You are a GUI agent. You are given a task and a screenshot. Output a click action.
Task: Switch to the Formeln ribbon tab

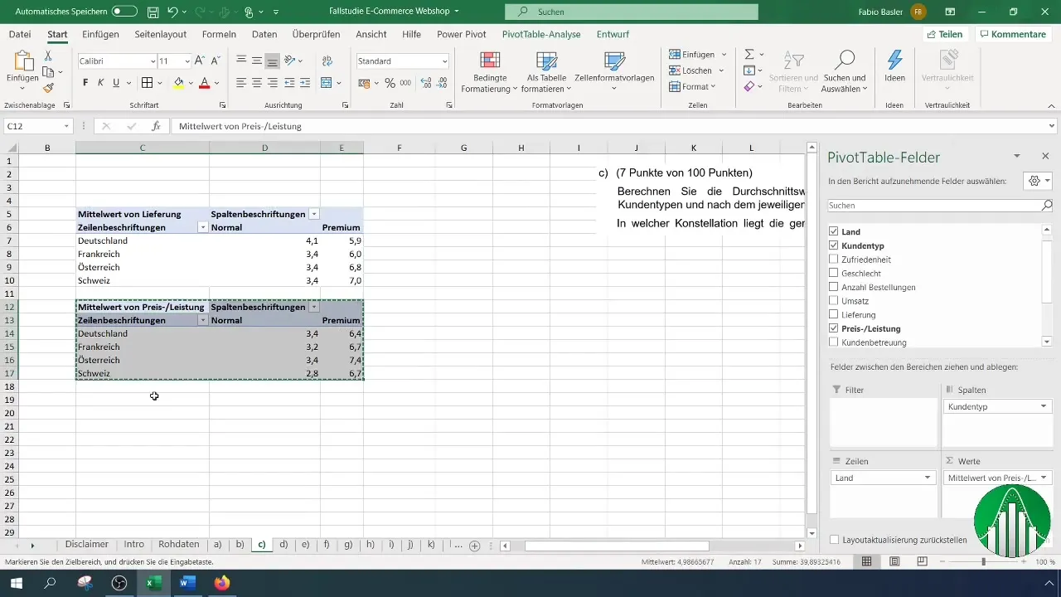pos(219,34)
